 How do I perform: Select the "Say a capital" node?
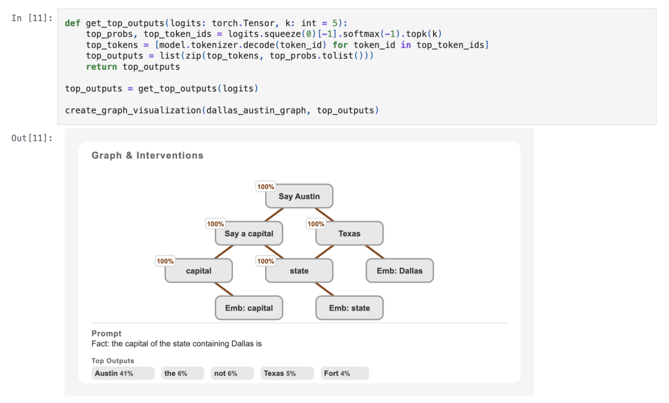249,234
